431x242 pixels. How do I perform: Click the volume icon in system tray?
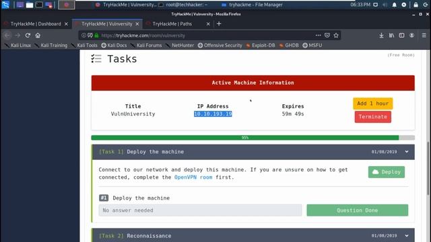(385, 5)
